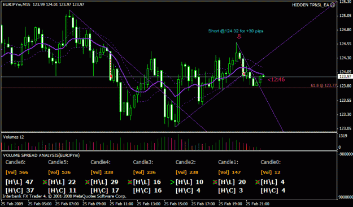Click the [H\L] 22 reading
353x207 pixels.
62,182
